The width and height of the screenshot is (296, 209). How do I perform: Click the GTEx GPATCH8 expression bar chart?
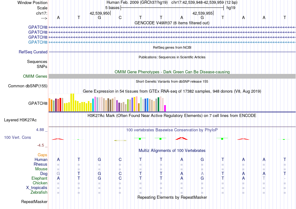coord(107,103)
